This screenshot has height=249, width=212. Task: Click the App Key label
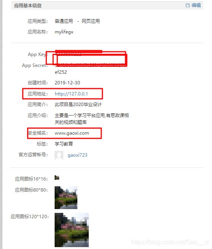click(x=38, y=54)
